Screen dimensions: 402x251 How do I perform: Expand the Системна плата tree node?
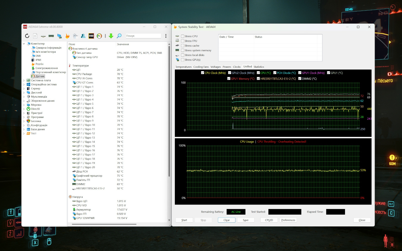pos(24,81)
